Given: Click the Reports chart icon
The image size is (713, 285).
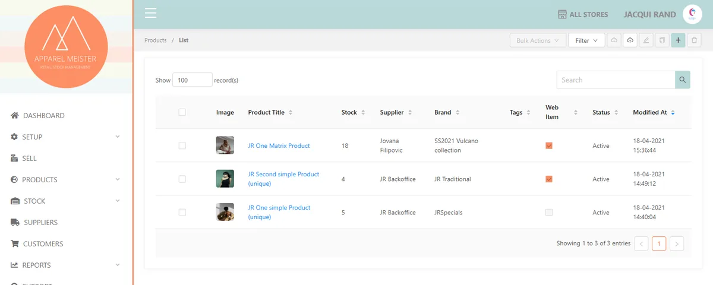Looking at the screenshot, I should click(x=14, y=265).
